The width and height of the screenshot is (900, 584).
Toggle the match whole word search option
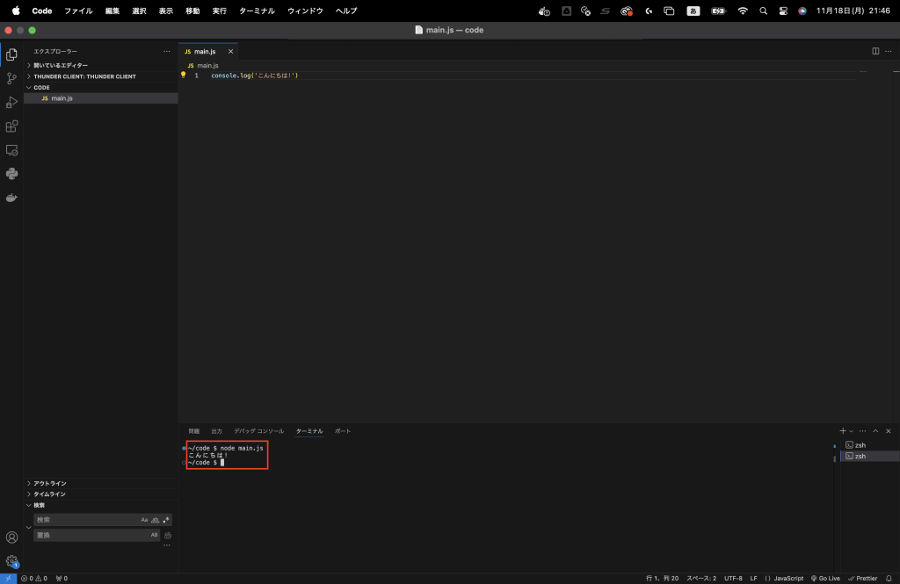point(156,520)
